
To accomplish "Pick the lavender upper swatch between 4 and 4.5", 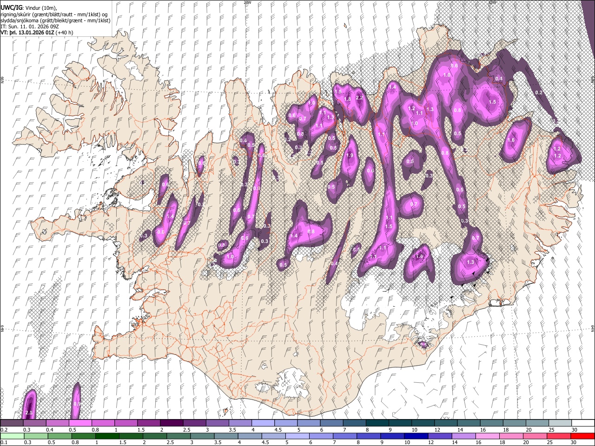I will coord(263,423).
